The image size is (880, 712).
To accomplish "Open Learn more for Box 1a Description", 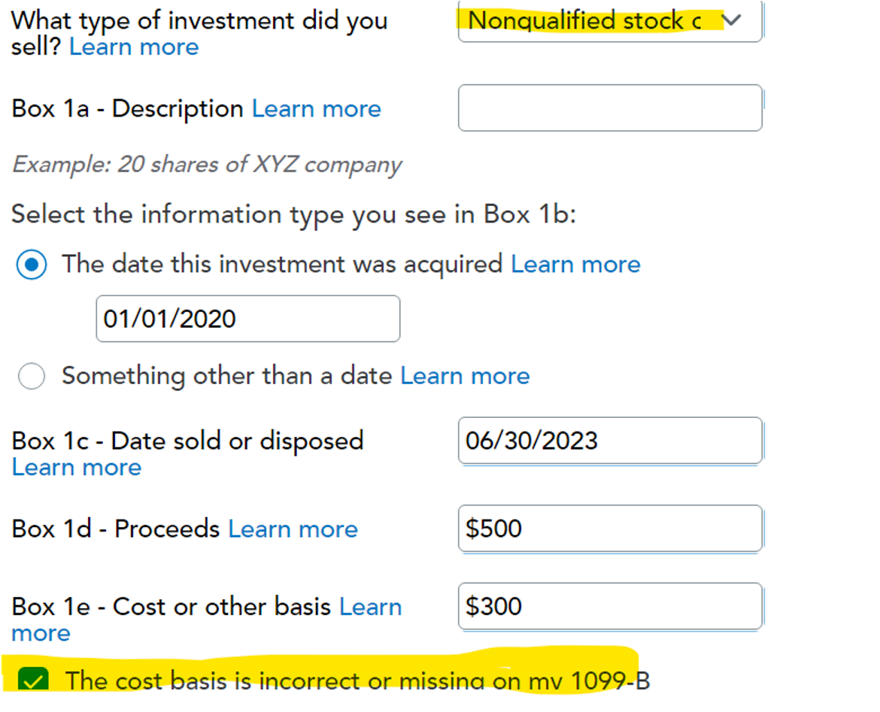I will coord(316,109).
